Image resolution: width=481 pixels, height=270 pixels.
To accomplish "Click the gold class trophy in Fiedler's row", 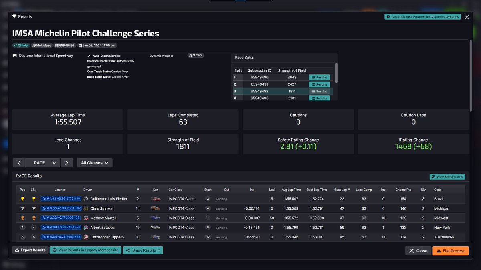I will pyautogui.click(x=34, y=199).
